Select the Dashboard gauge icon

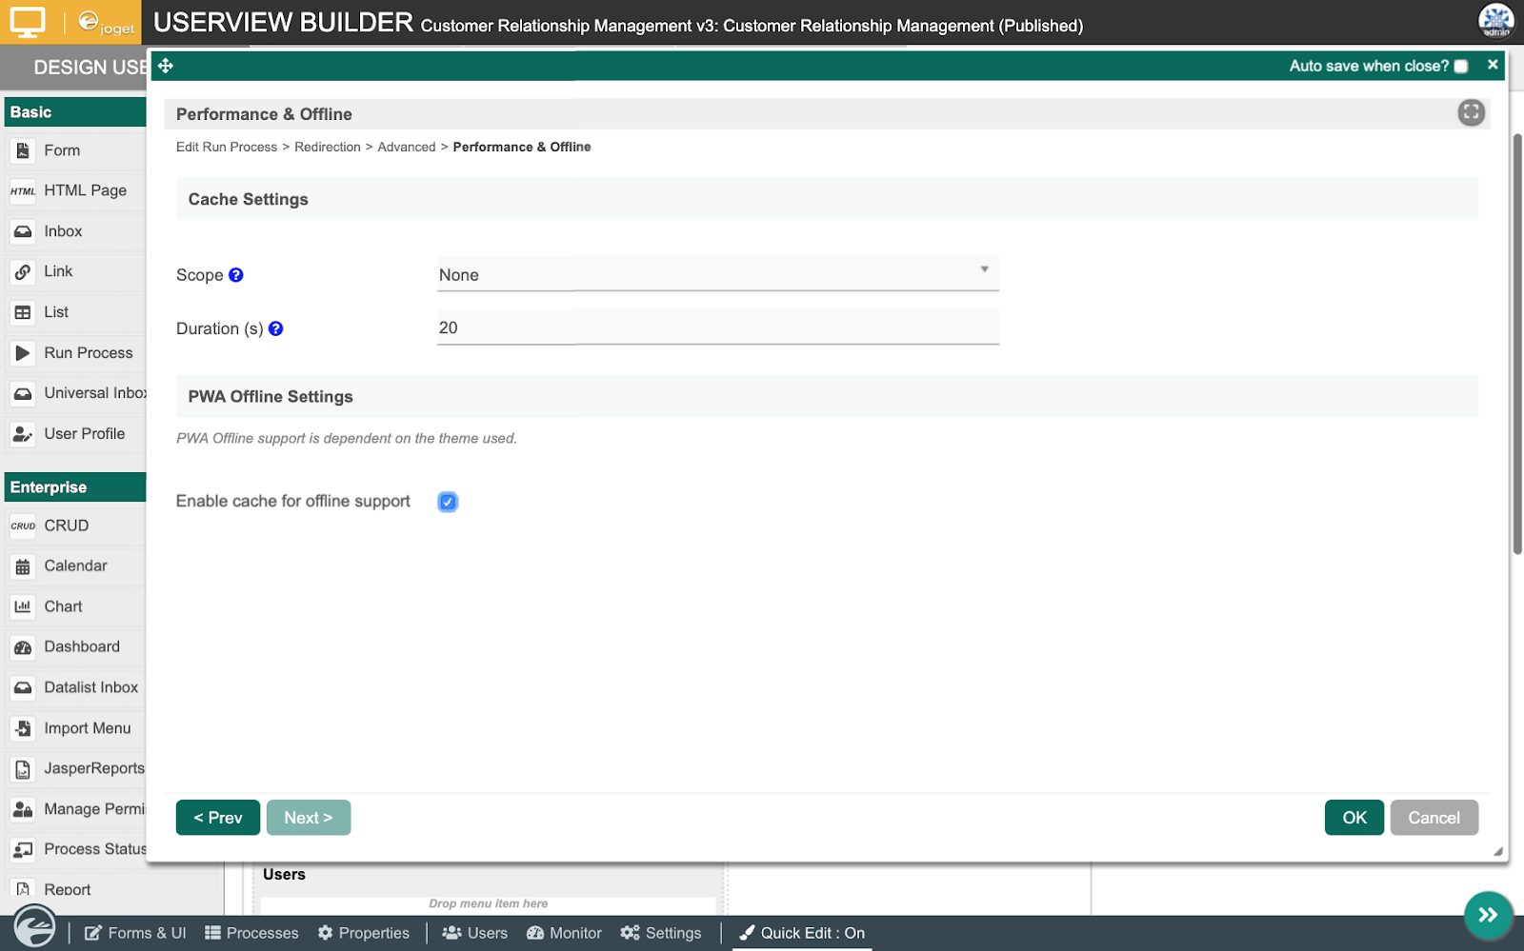click(x=23, y=646)
